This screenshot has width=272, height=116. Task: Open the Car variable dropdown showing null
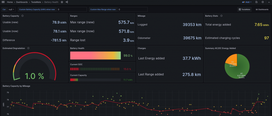12,9
